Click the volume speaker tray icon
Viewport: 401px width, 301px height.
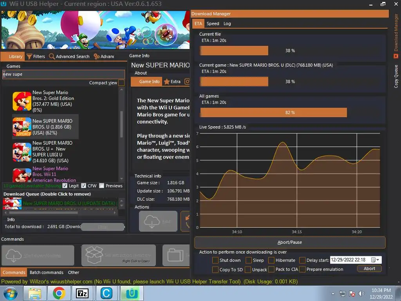pyautogui.click(x=361, y=294)
